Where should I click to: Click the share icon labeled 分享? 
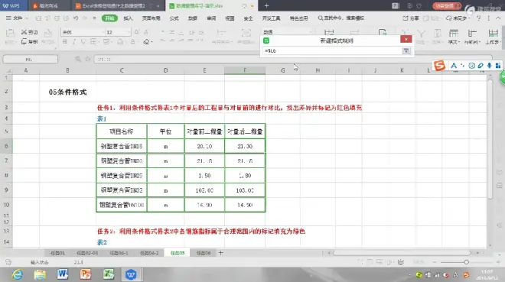[411, 18]
